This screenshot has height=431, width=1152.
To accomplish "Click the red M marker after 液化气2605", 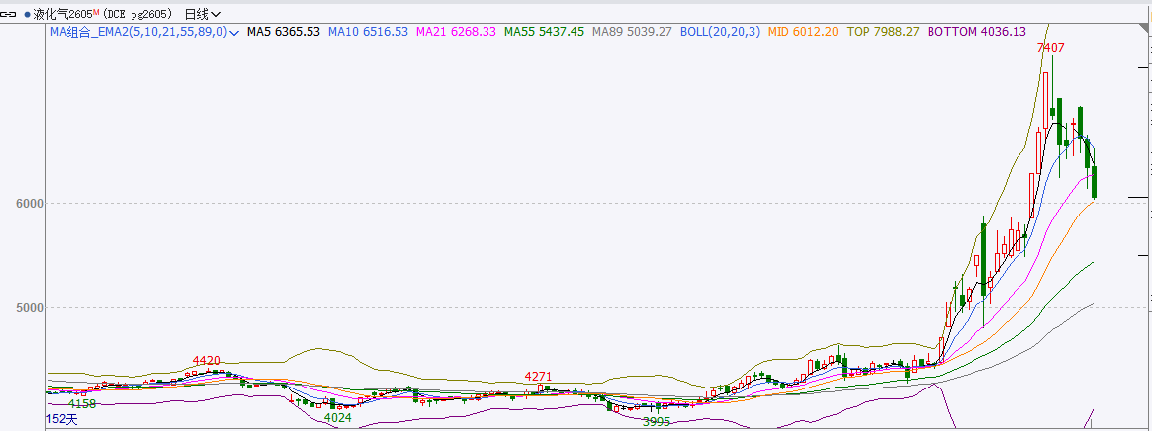I will [x=97, y=12].
